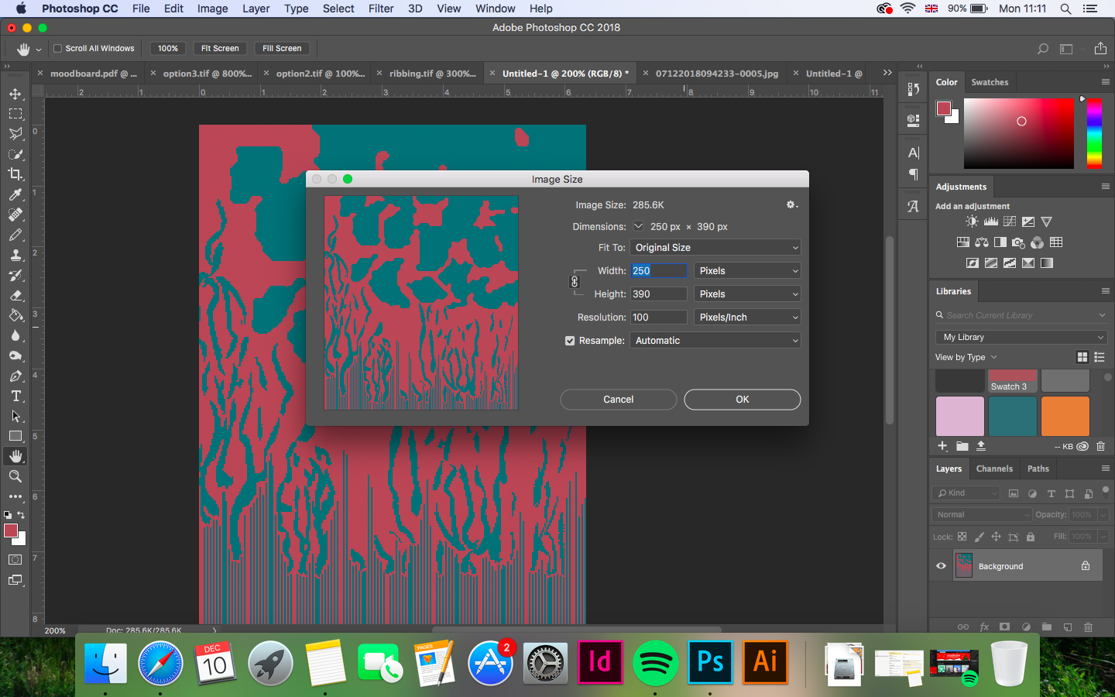
Task: Click the share icon in options bar
Action: pyautogui.click(x=1100, y=48)
